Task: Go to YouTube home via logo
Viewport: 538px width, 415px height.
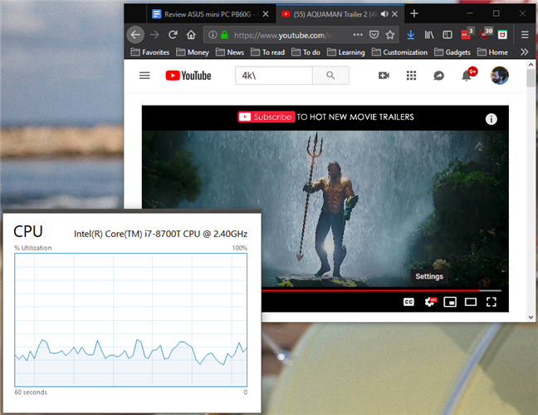Action: tap(188, 76)
